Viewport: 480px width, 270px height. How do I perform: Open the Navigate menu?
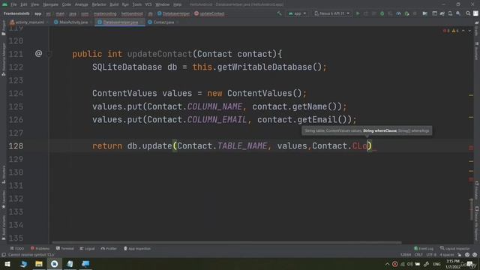click(50, 4)
